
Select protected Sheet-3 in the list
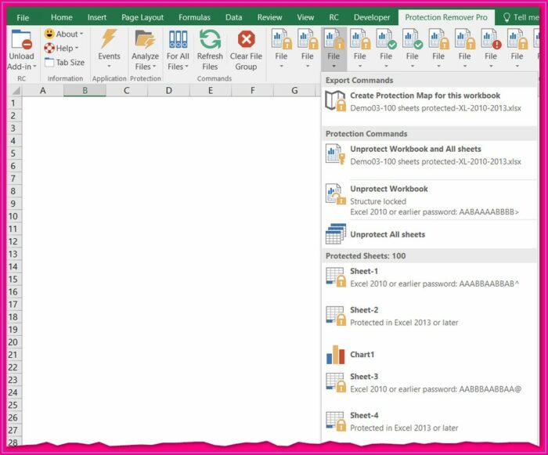coord(429,383)
